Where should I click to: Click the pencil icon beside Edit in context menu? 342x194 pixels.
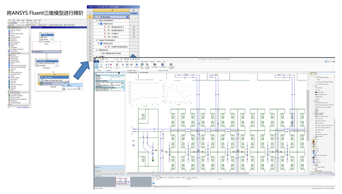point(64,85)
